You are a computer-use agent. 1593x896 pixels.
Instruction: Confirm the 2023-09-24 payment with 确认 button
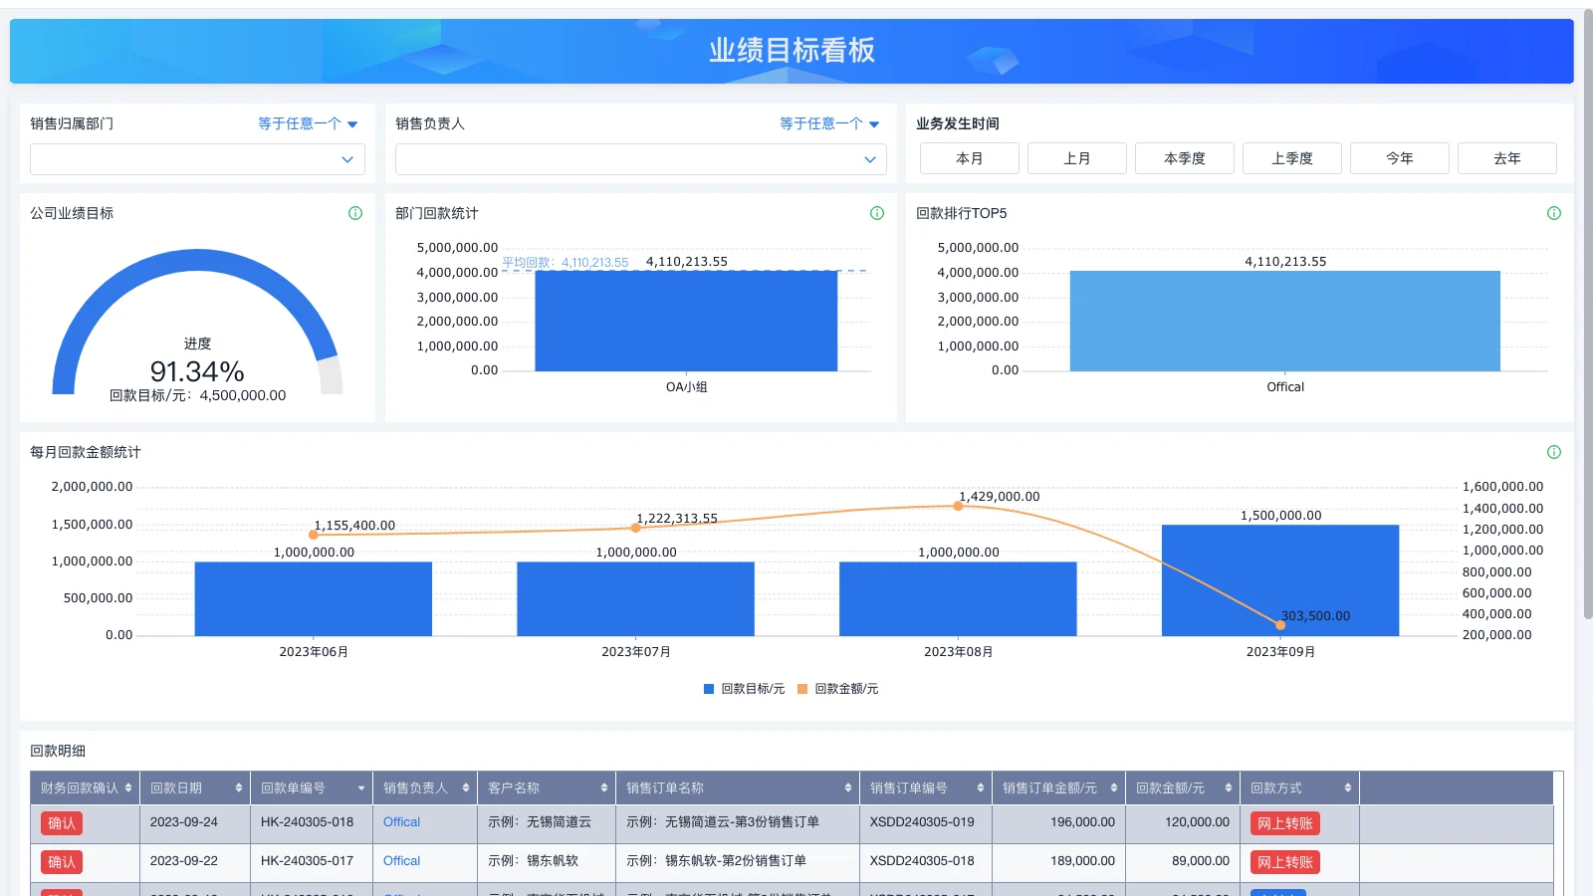(x=61, y=822)
